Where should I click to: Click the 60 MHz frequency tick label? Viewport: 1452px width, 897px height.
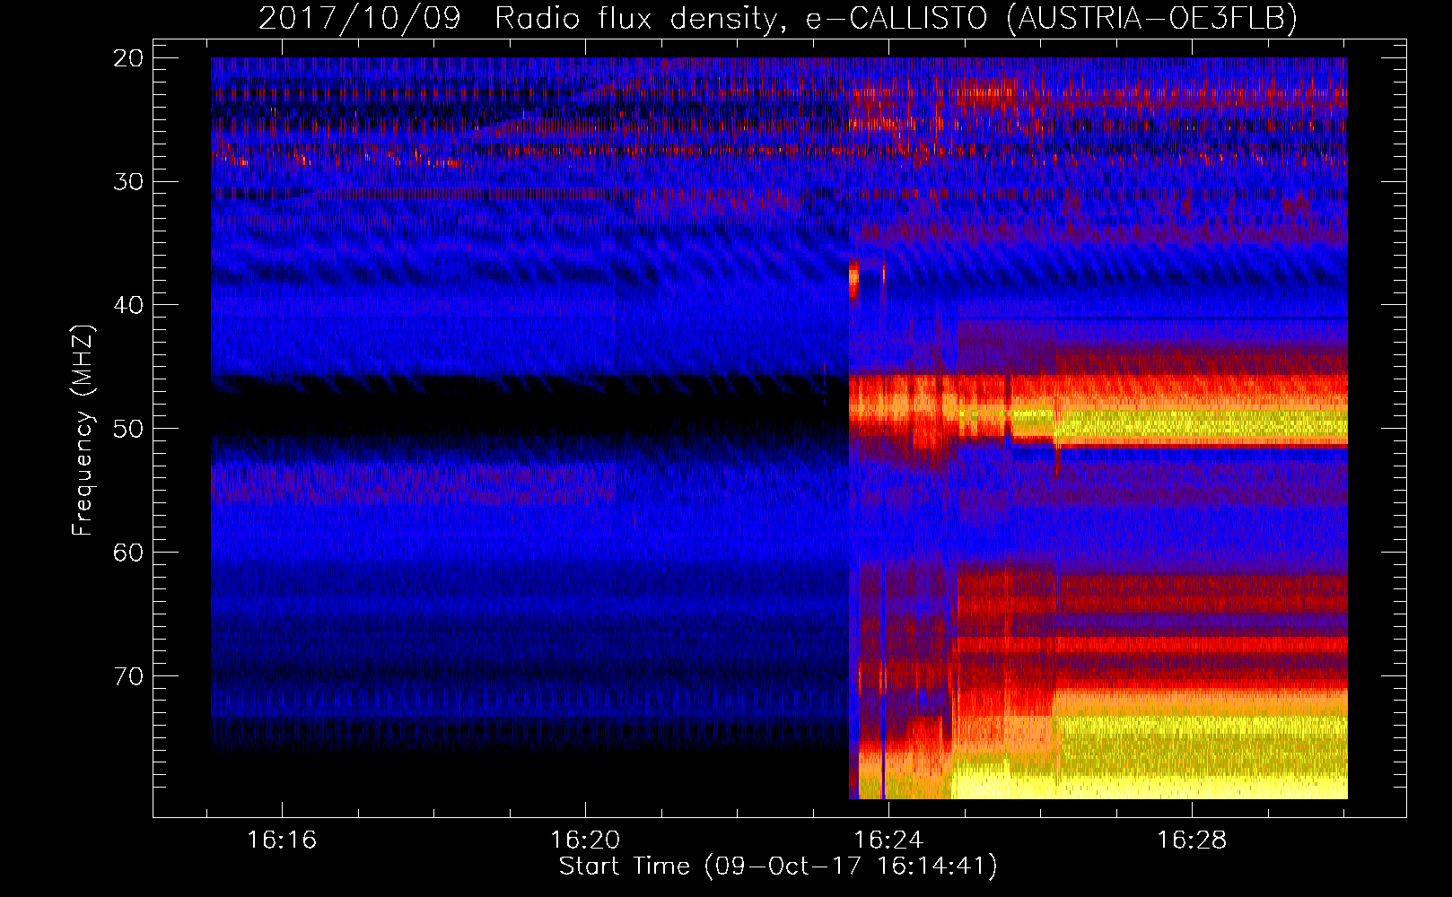128,553
